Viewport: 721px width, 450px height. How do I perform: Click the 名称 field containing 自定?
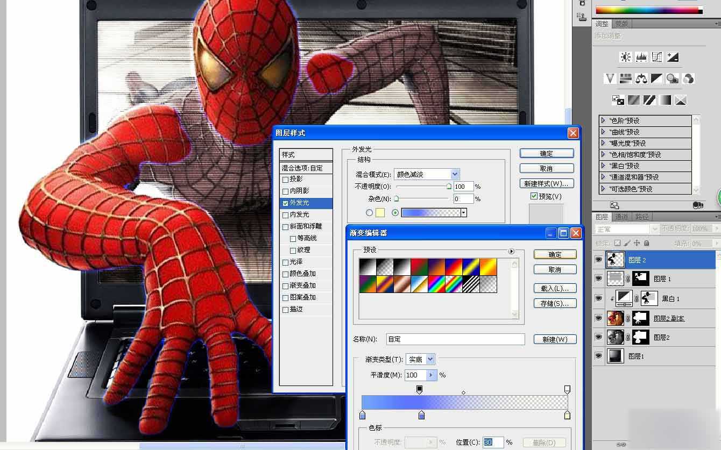click(455, 339)
